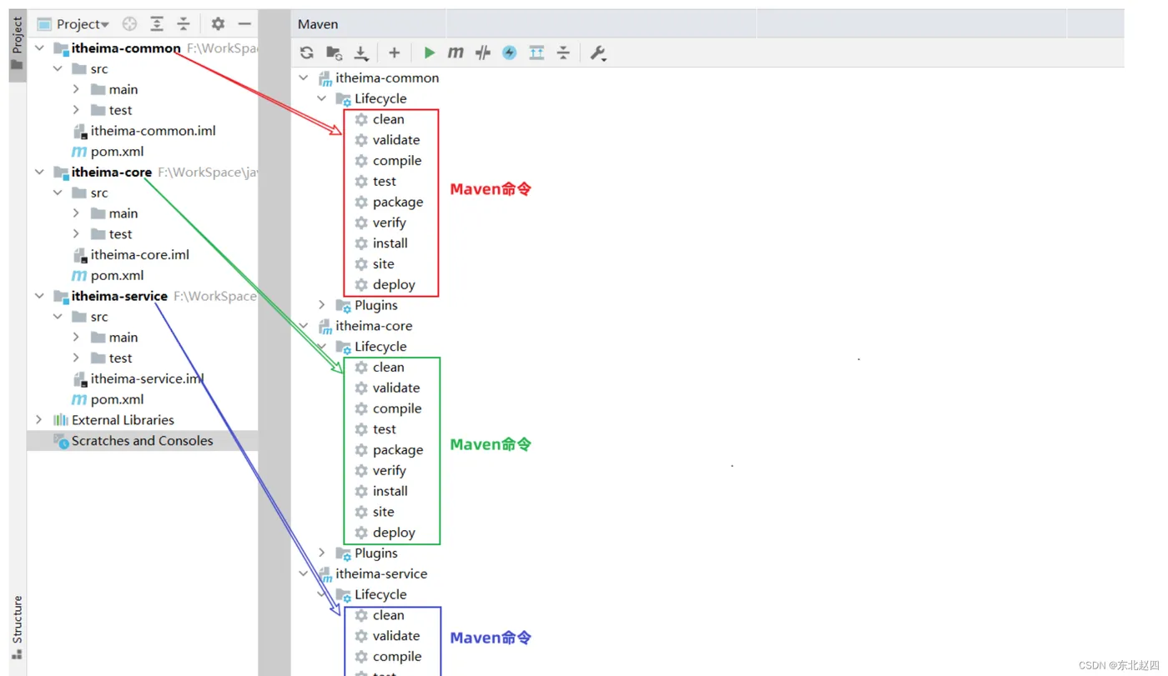1168x676 pixels.
Task: Select deploy goal under itheima-core Lifecycle
Action: (385, 533)
